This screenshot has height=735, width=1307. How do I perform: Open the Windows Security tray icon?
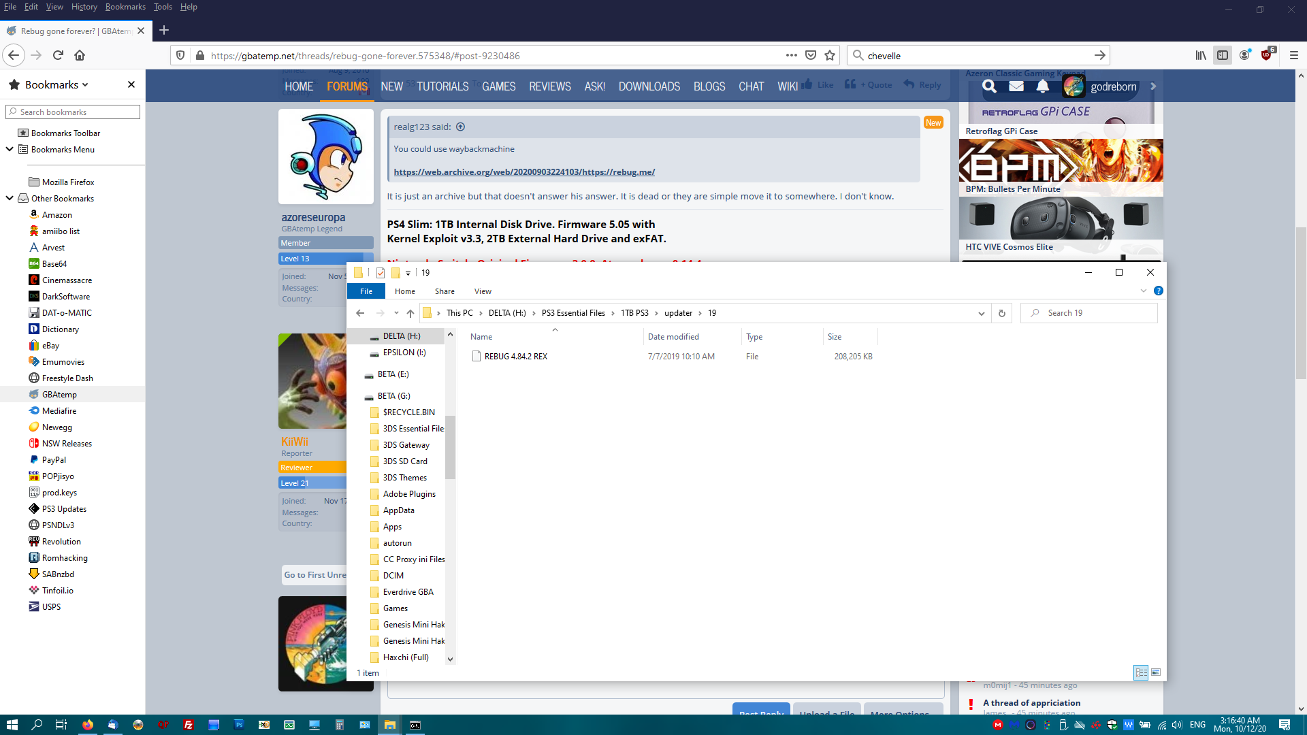point(1112,725)
